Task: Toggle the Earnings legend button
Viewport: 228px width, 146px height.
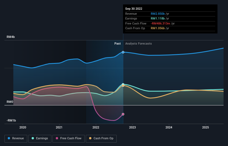Action: coord(40,138)
